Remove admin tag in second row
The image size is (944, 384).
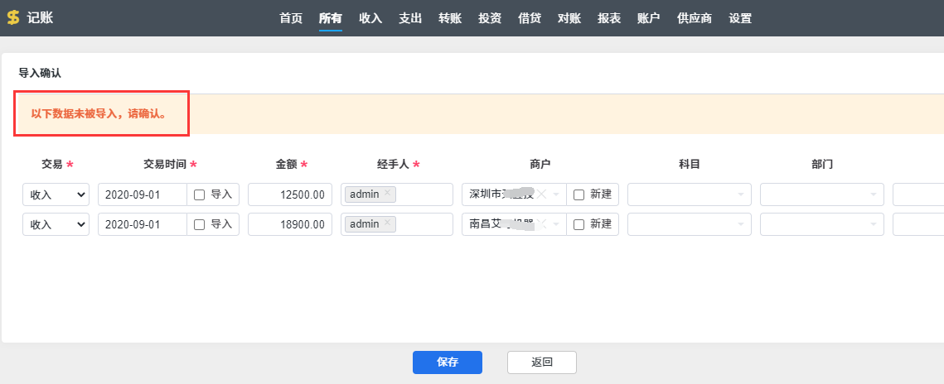pos(387,223)
